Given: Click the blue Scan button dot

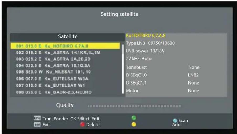Looking at the screenshot, I should [x=175, y=120].
